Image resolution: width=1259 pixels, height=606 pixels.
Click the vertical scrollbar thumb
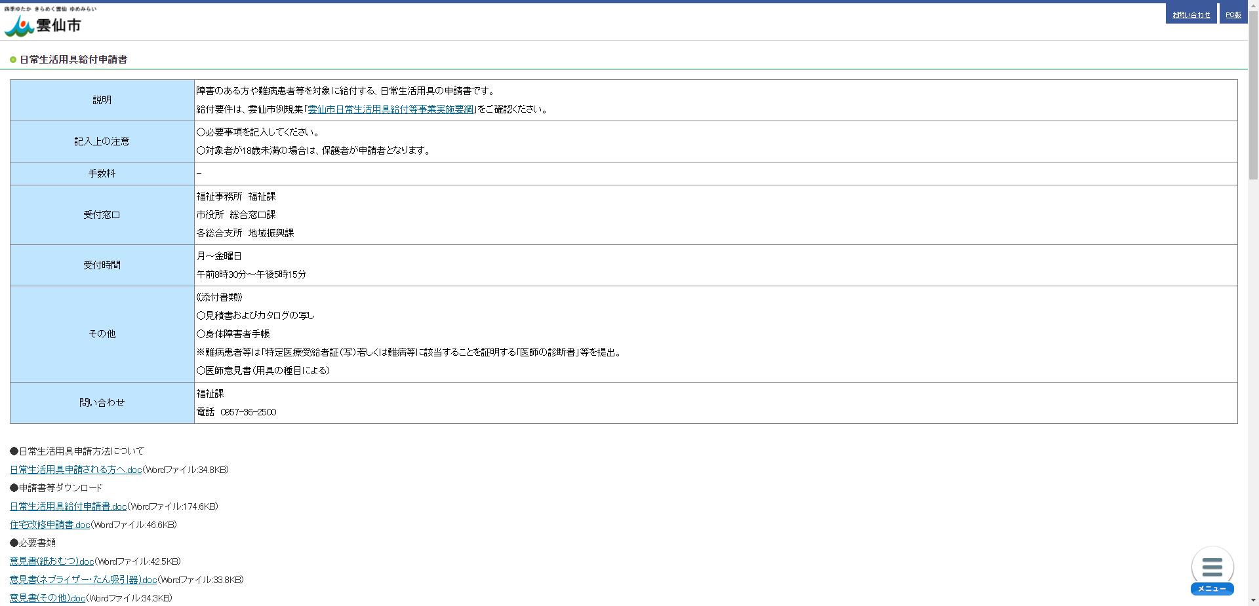(x=1253, y=92)
